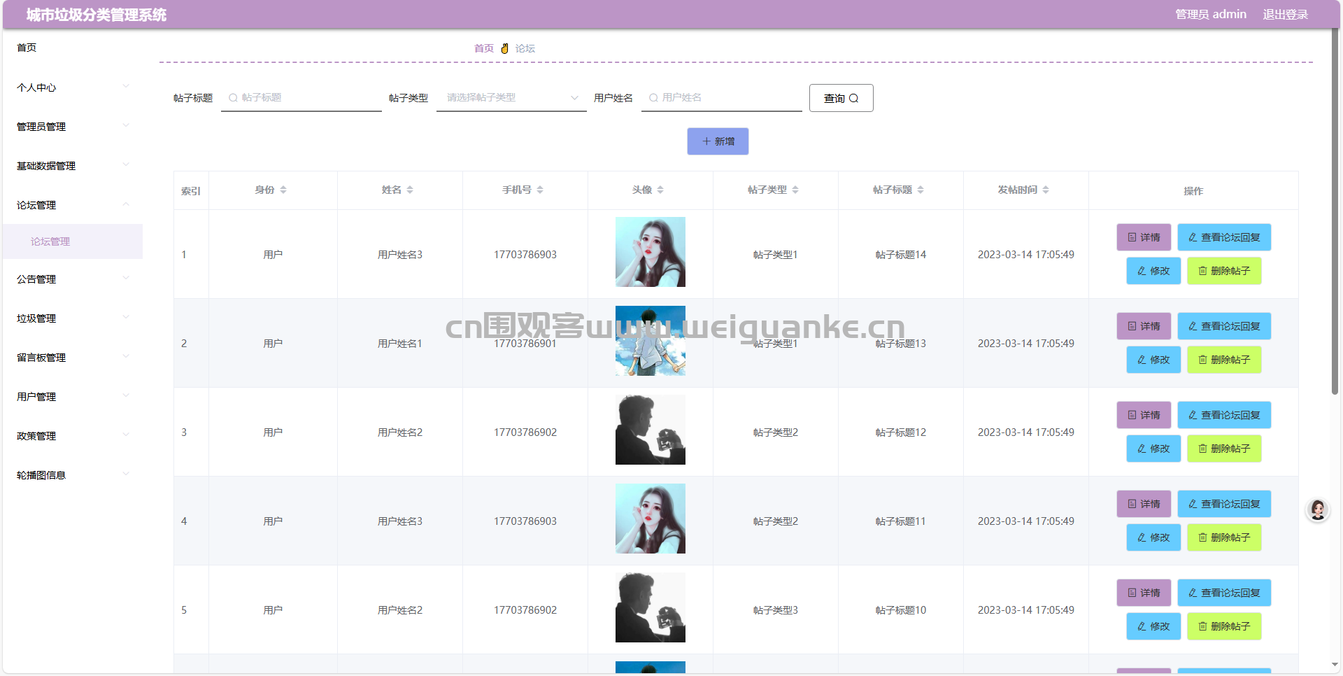Expand 基础数据管理 sidebar menu
Image resolution: width=1343 pixels, height=676 pixels.
click(x=73, y=166)
